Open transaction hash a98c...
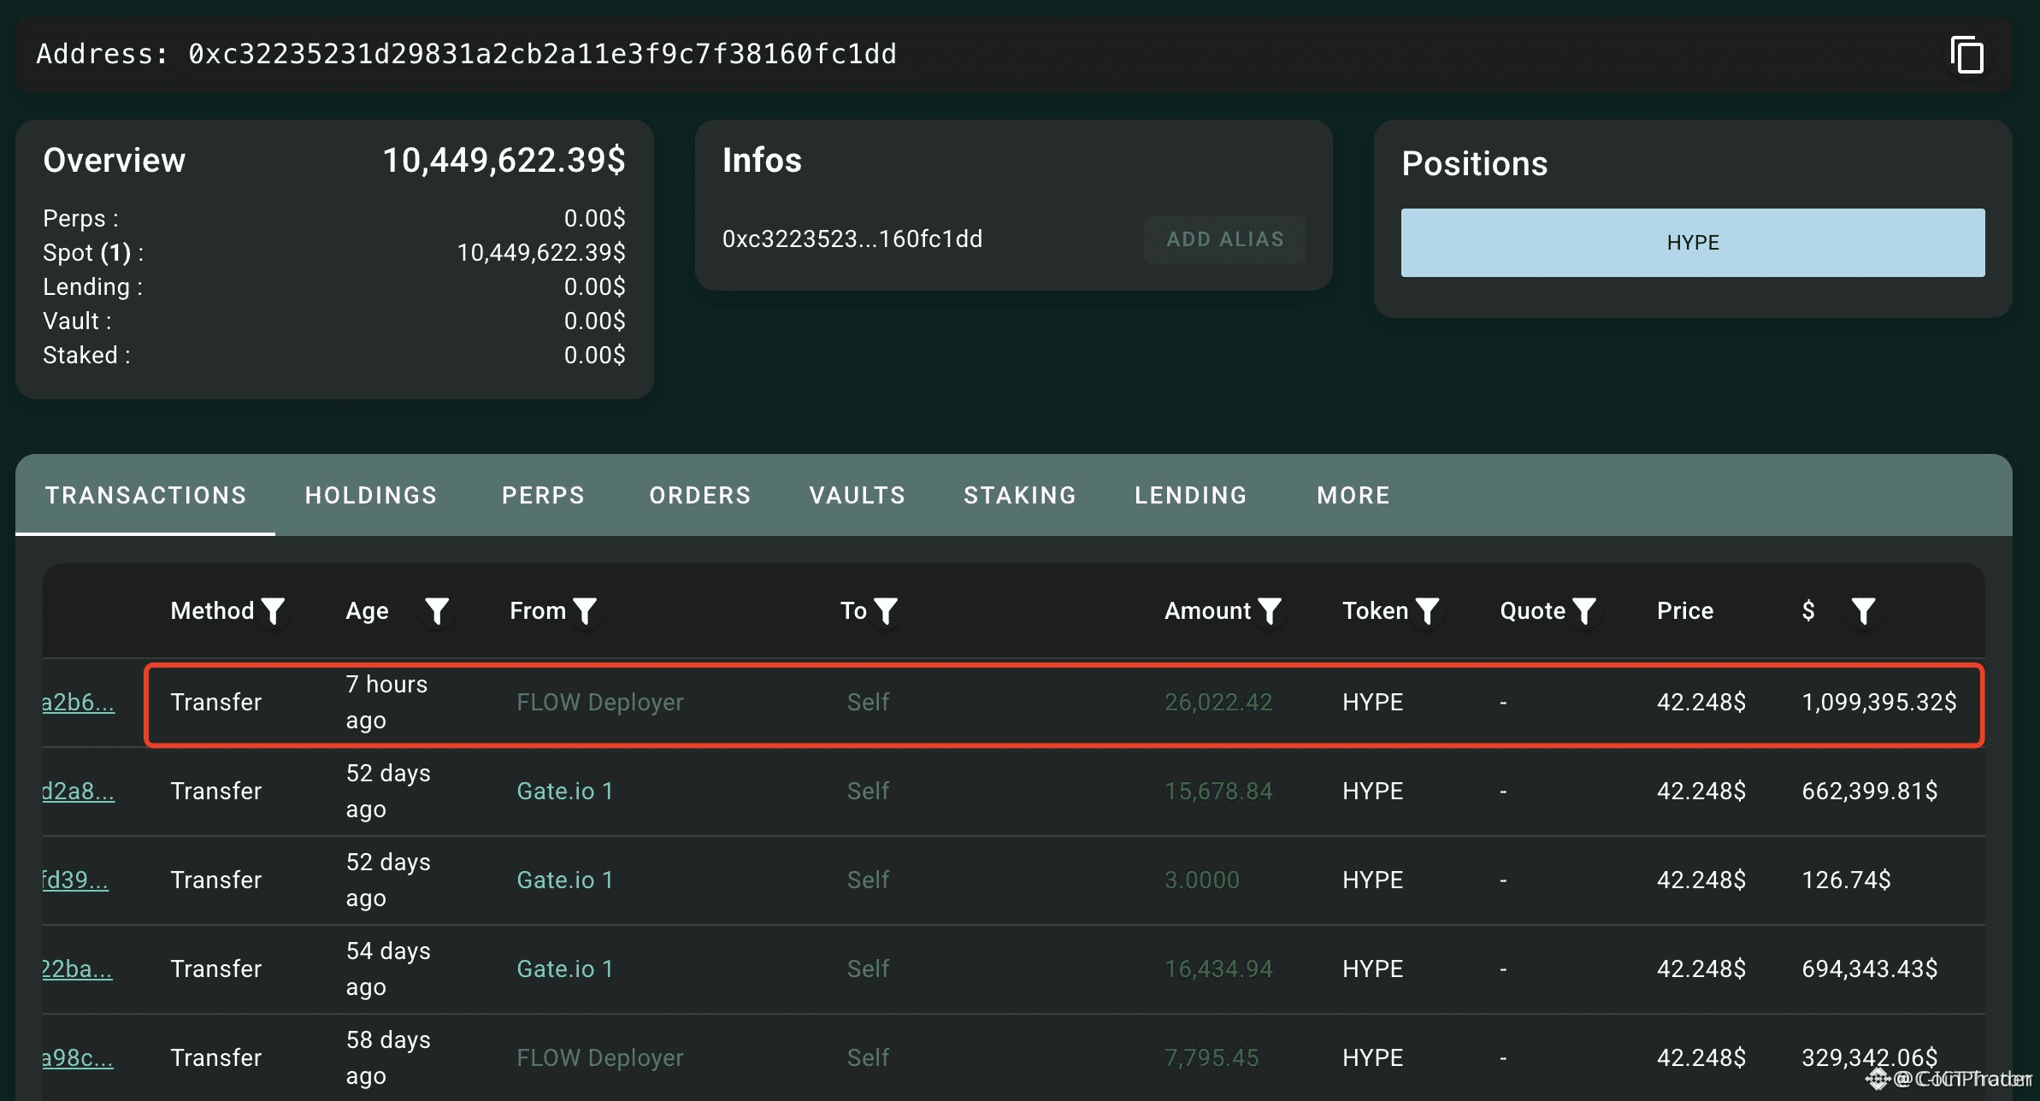 [78, 1058]
